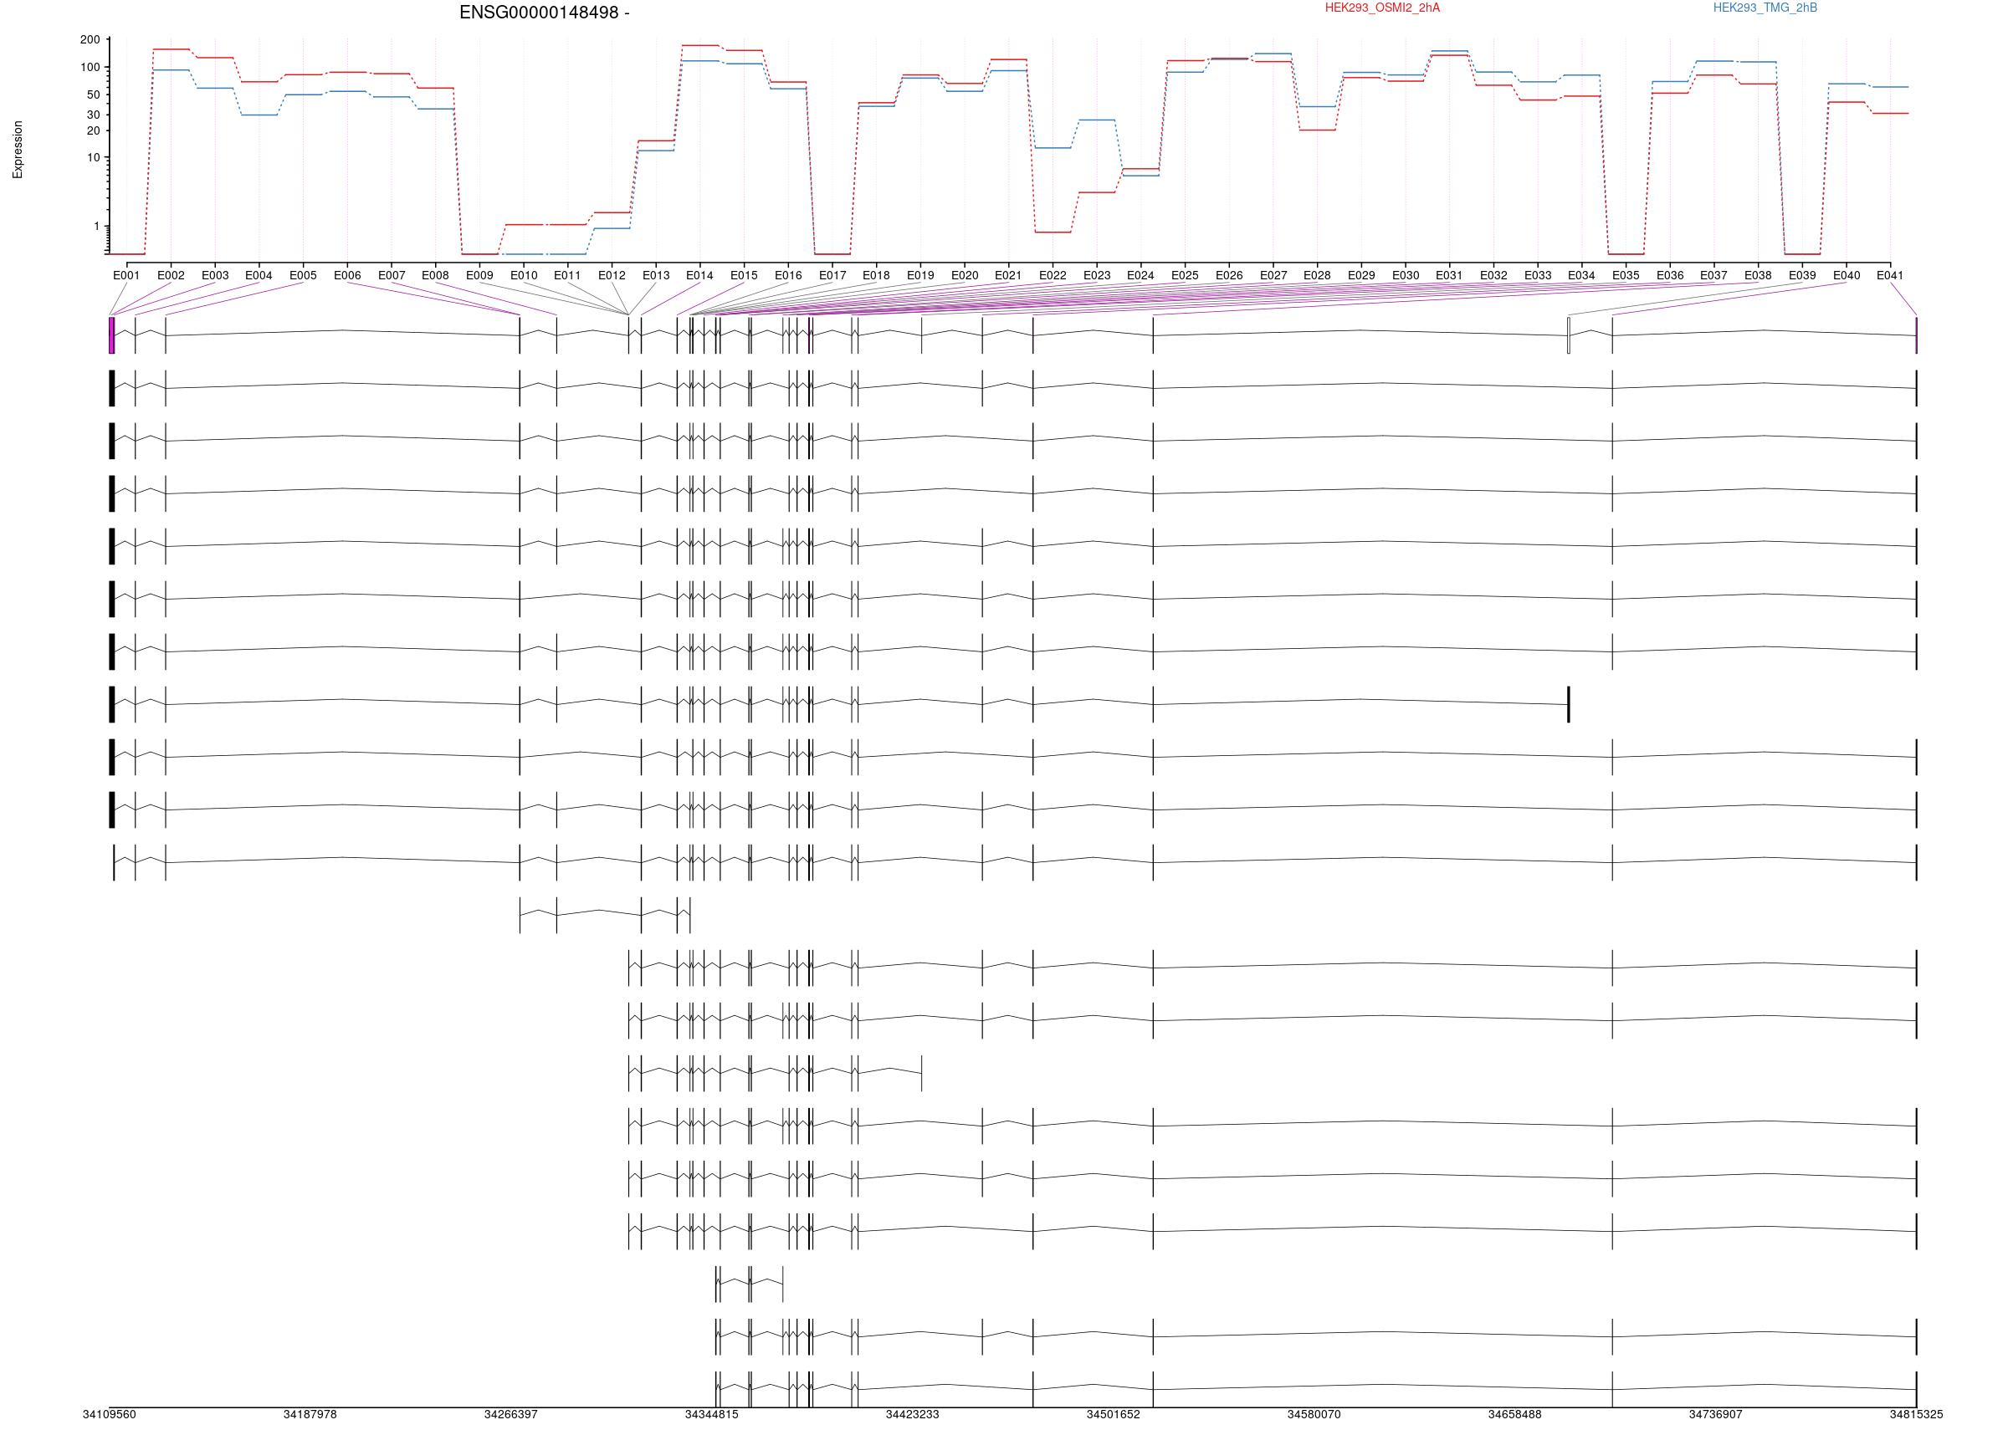
Task: Click genomic coordinate 34109560
Action: (110, 1414)
